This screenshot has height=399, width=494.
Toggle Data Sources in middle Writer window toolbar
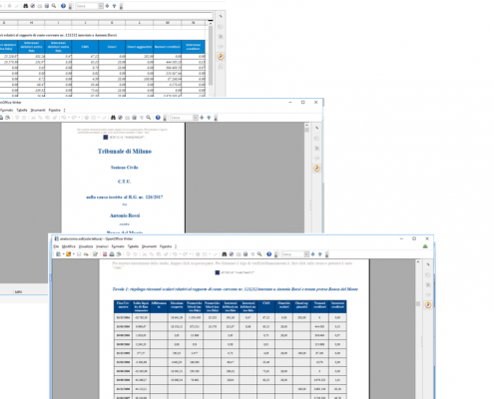click(x=135, y=118)
